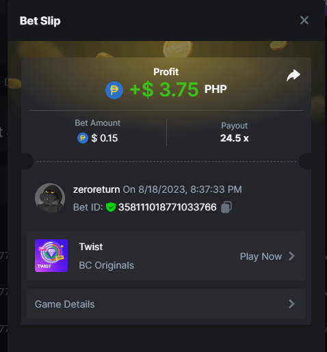Select the Bet ID number text

[x=168, y=207]
